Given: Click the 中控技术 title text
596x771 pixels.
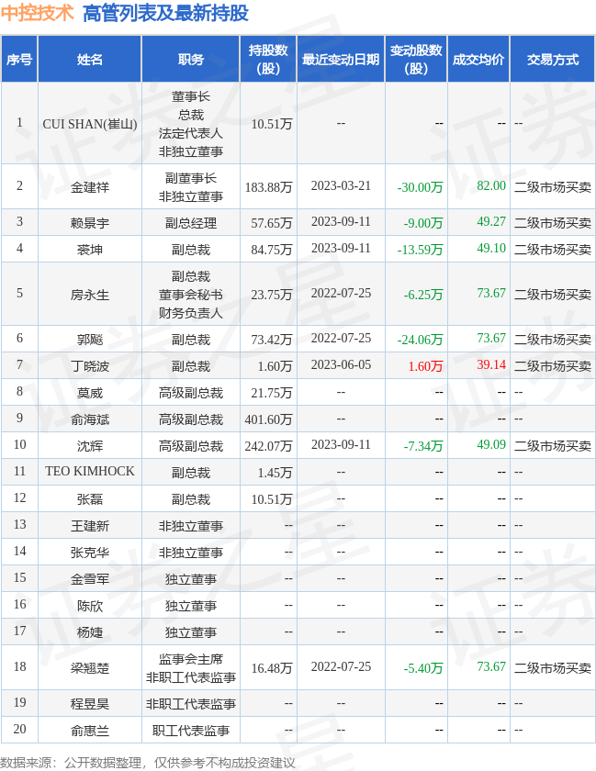Looking at the screenshot, I should [x=38, y=13].
